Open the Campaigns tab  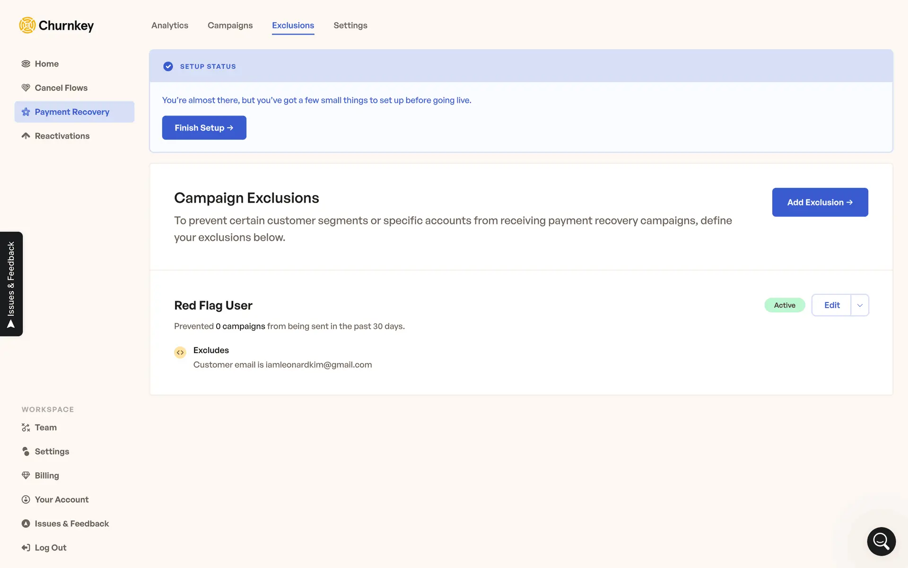click(x=230, y=26)
